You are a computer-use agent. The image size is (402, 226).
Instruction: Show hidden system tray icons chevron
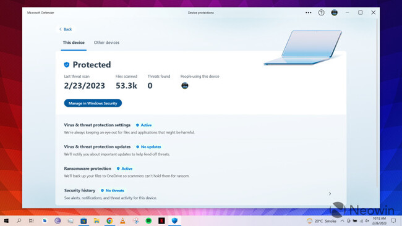point(342,220)
